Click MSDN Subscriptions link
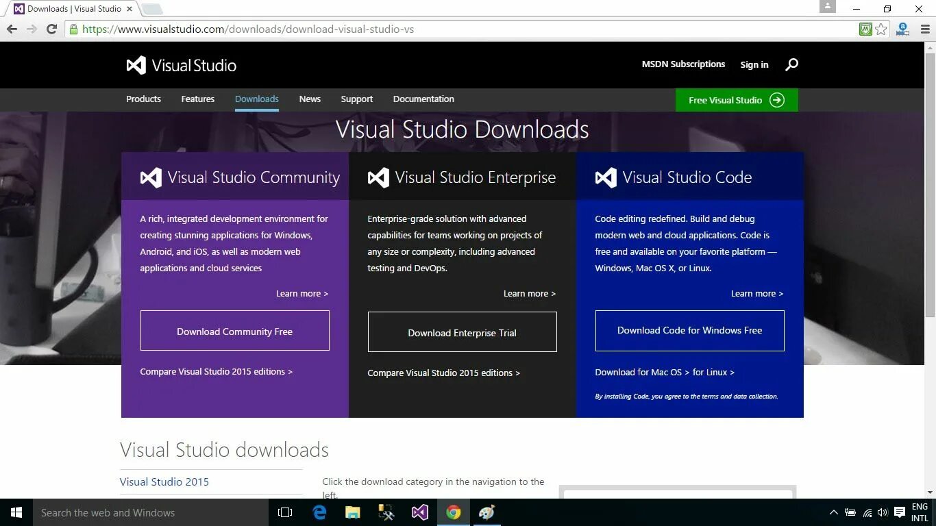This screenshot has width=936, height=526. [x=683, y=64]
